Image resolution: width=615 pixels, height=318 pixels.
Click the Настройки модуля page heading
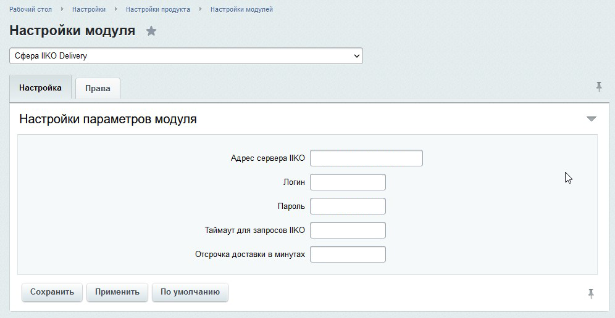point(73,31)
